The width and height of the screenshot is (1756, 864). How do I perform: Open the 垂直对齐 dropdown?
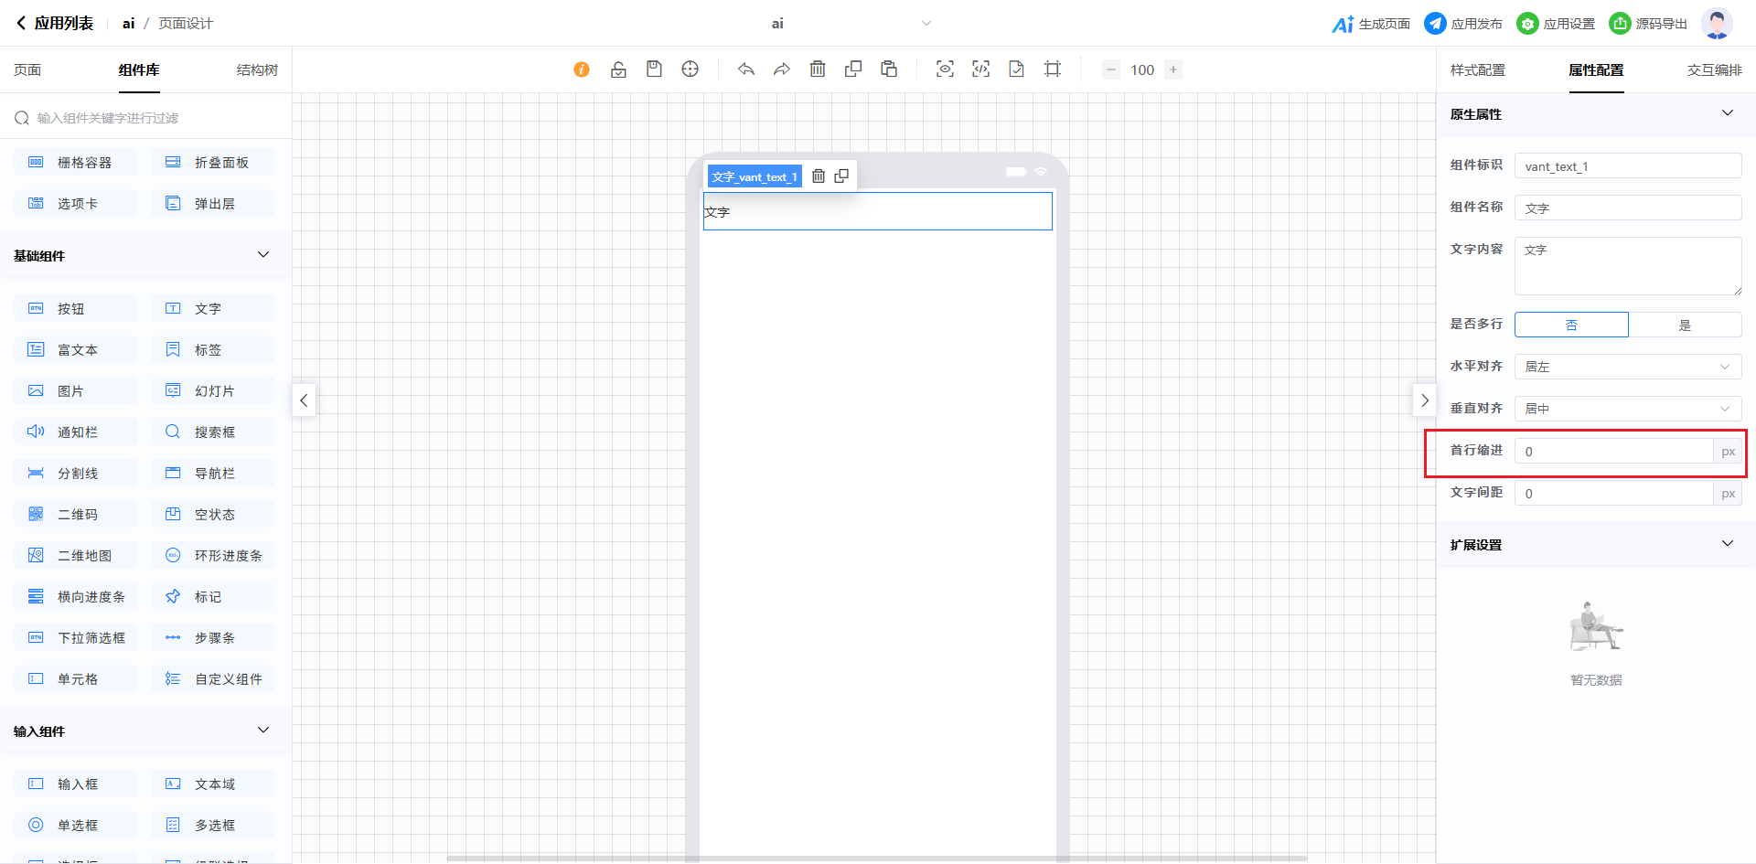(x=1627, y=409)
